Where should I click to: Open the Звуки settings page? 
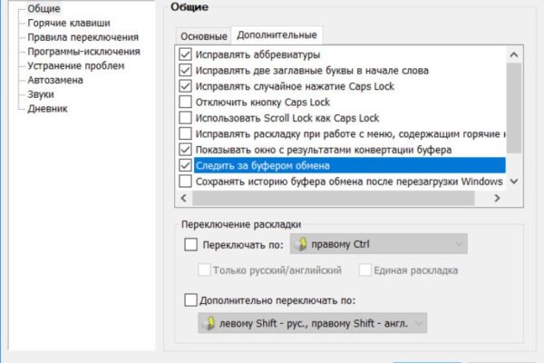41,94
